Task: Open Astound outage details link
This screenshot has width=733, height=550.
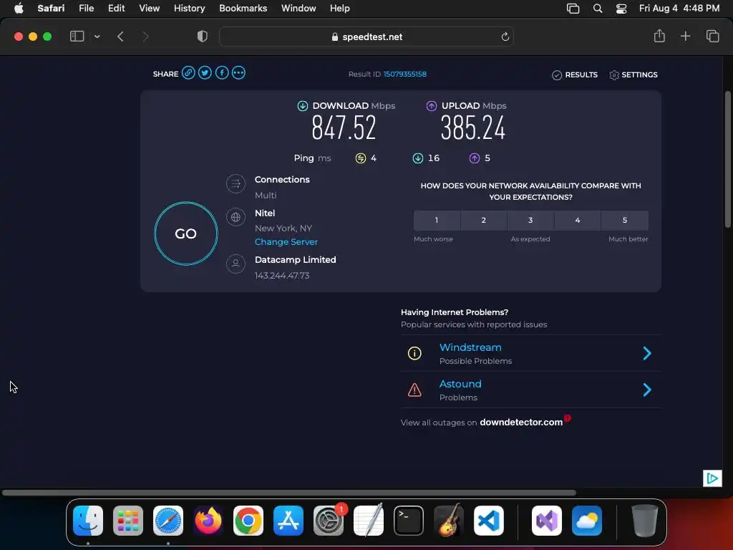Action: 460,384
